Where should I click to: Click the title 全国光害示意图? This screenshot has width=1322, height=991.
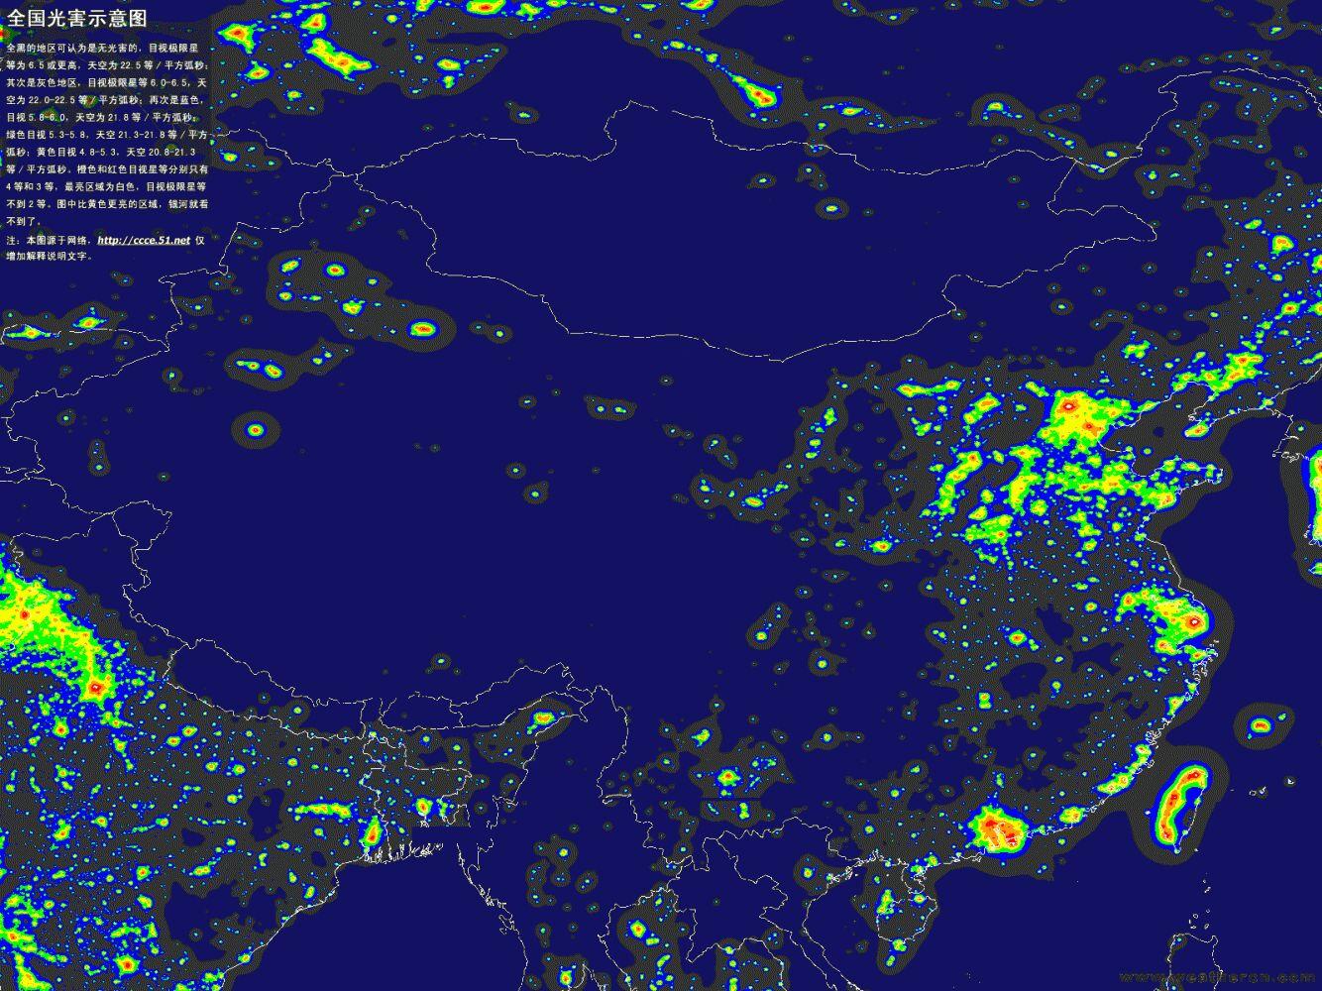tap(77, 18)
